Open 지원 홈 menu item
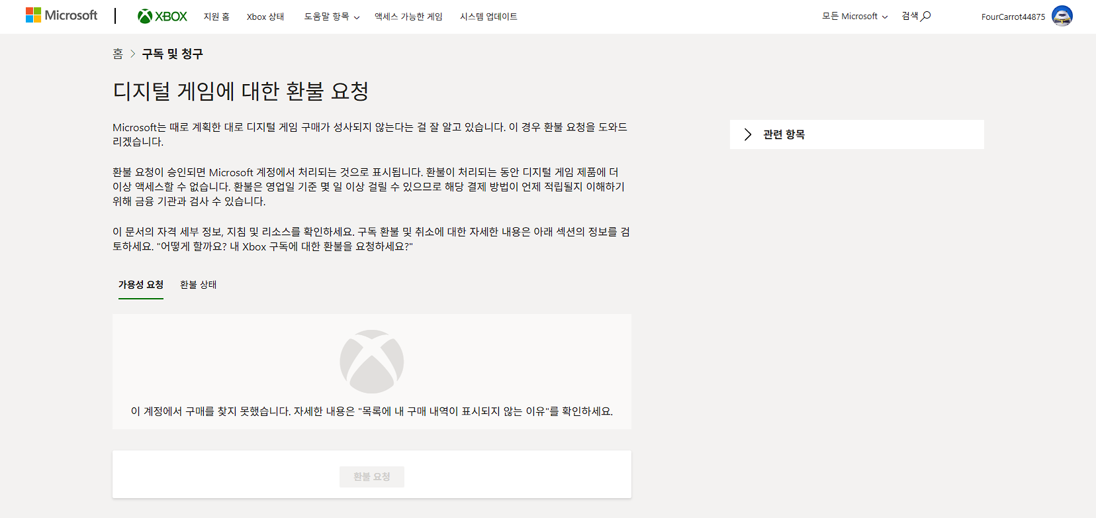 tap(216, 17)
